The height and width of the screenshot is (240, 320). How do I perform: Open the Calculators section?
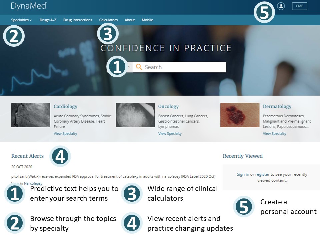[x=108, y=20]
